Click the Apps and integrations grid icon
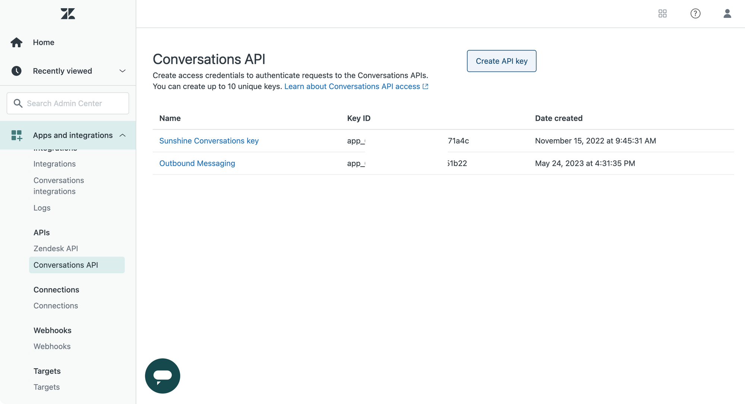The height and width of the screenshot is (404, 745). tap(16, 135)
